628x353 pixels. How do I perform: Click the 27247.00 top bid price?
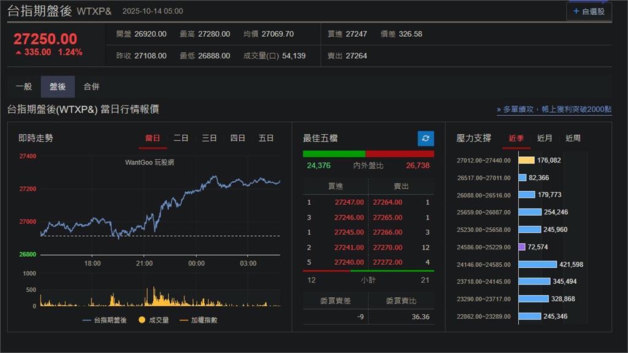pos(349,202)
